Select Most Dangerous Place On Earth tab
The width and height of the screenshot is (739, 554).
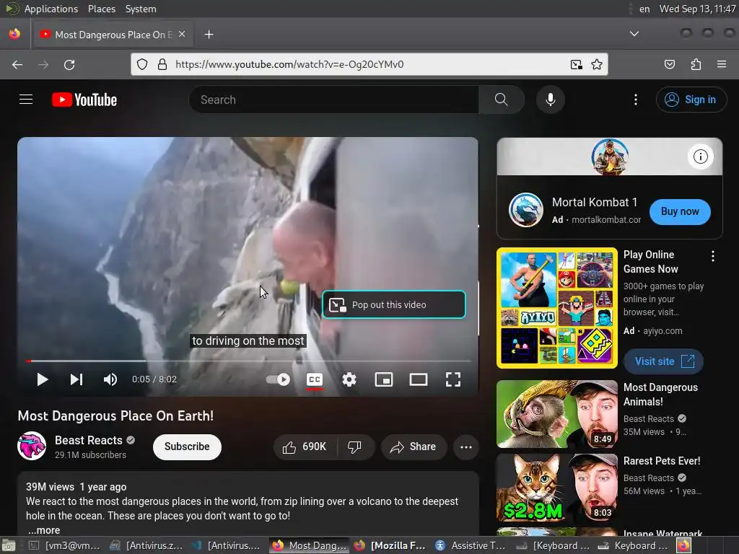click(113, 35)
